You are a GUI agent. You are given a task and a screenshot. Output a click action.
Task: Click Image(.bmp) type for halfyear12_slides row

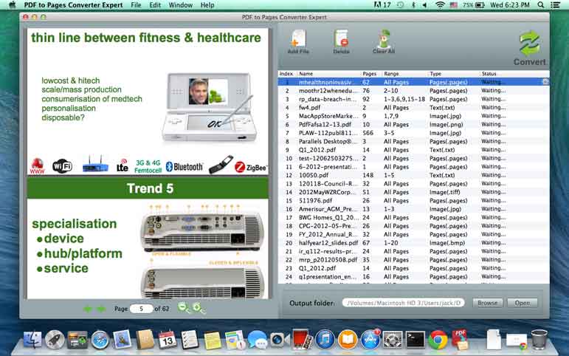click(x=446, y=243)
